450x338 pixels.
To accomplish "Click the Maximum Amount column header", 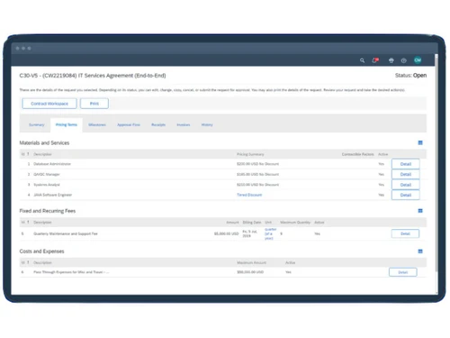I will (251, 262).
